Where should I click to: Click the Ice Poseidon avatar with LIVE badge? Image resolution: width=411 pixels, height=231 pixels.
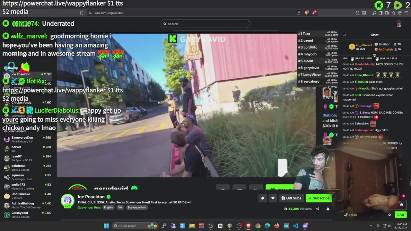(68, 201)
